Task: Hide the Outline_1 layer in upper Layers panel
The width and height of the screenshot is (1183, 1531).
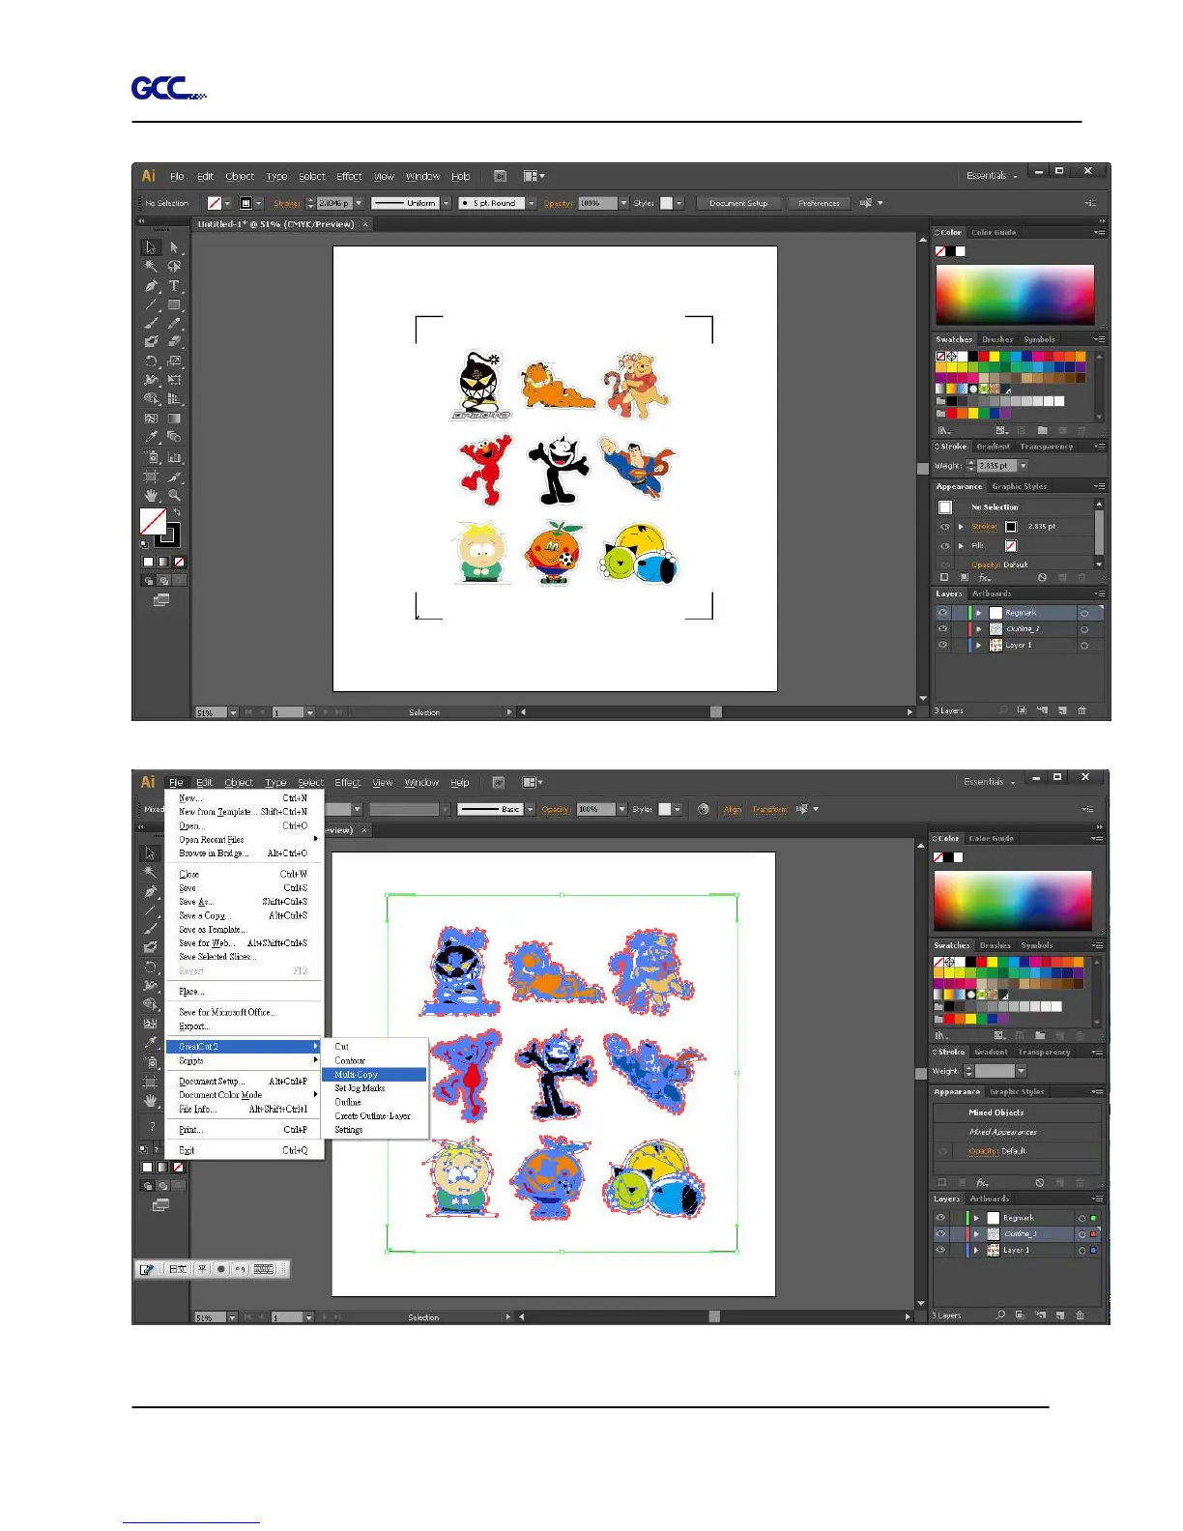Action: (942, 628)
